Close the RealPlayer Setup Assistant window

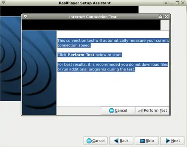coord(183,3)
